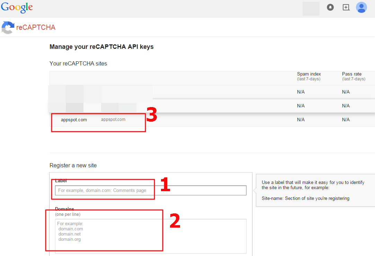Click the Register a new site heading
This screenshot has height=256, width=375.
click(73, 165)
